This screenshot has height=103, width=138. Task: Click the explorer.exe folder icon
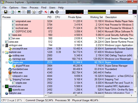(7, 52)
